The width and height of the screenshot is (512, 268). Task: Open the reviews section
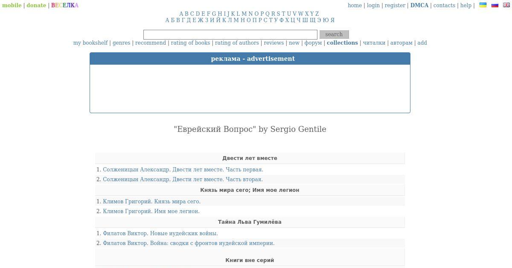[x=274, y=43]
